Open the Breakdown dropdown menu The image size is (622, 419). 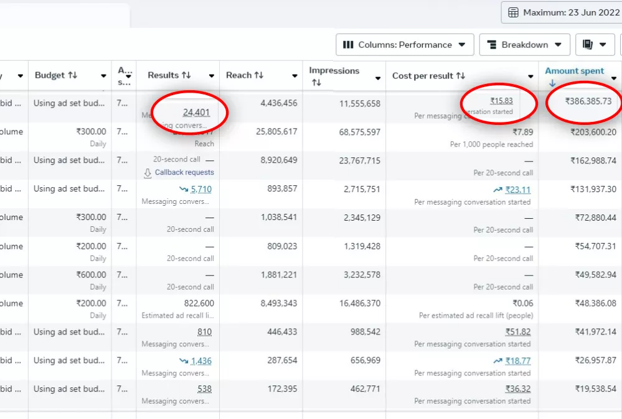[524, 45]
